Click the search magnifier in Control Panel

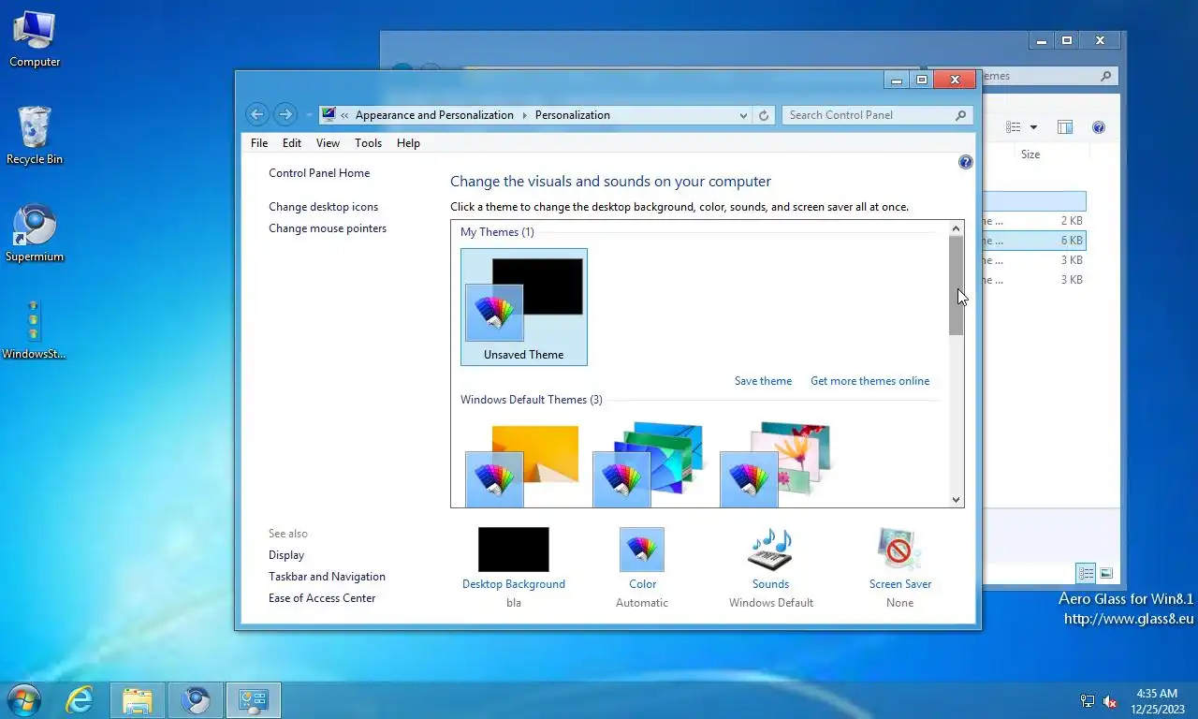click(x=960, y=115)
